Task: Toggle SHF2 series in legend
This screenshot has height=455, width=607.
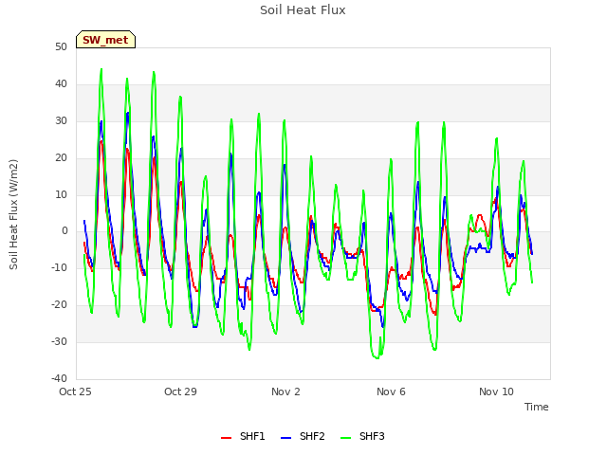Action: point(303,436)
